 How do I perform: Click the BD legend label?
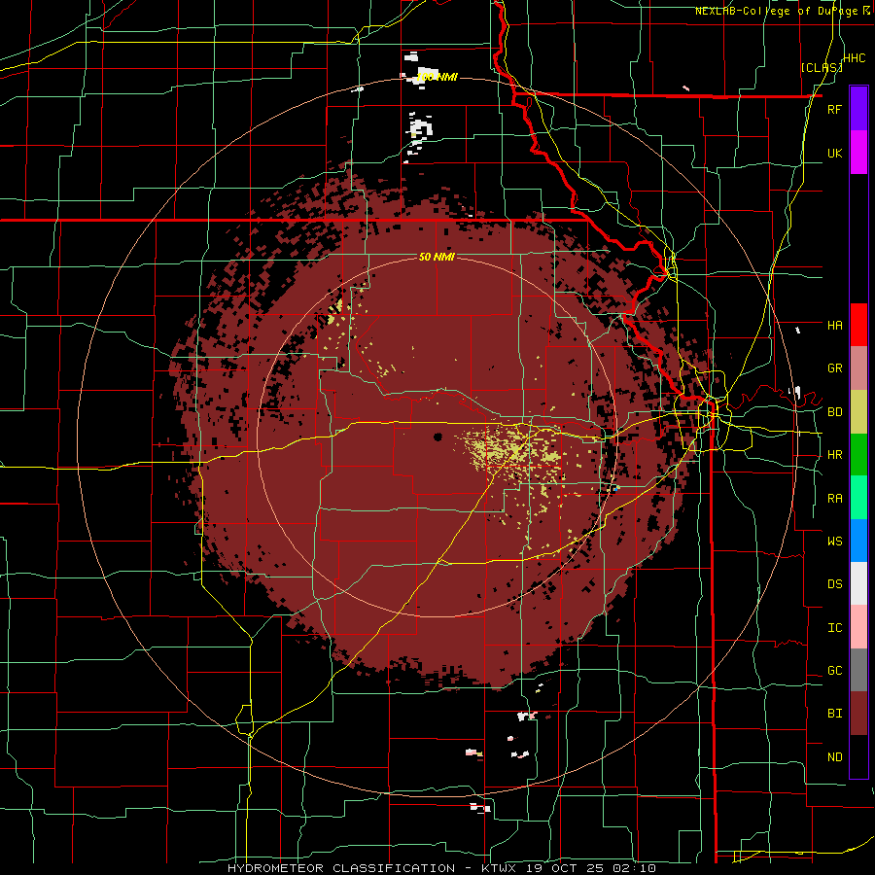pyautogui.click(x=835, y=412)
